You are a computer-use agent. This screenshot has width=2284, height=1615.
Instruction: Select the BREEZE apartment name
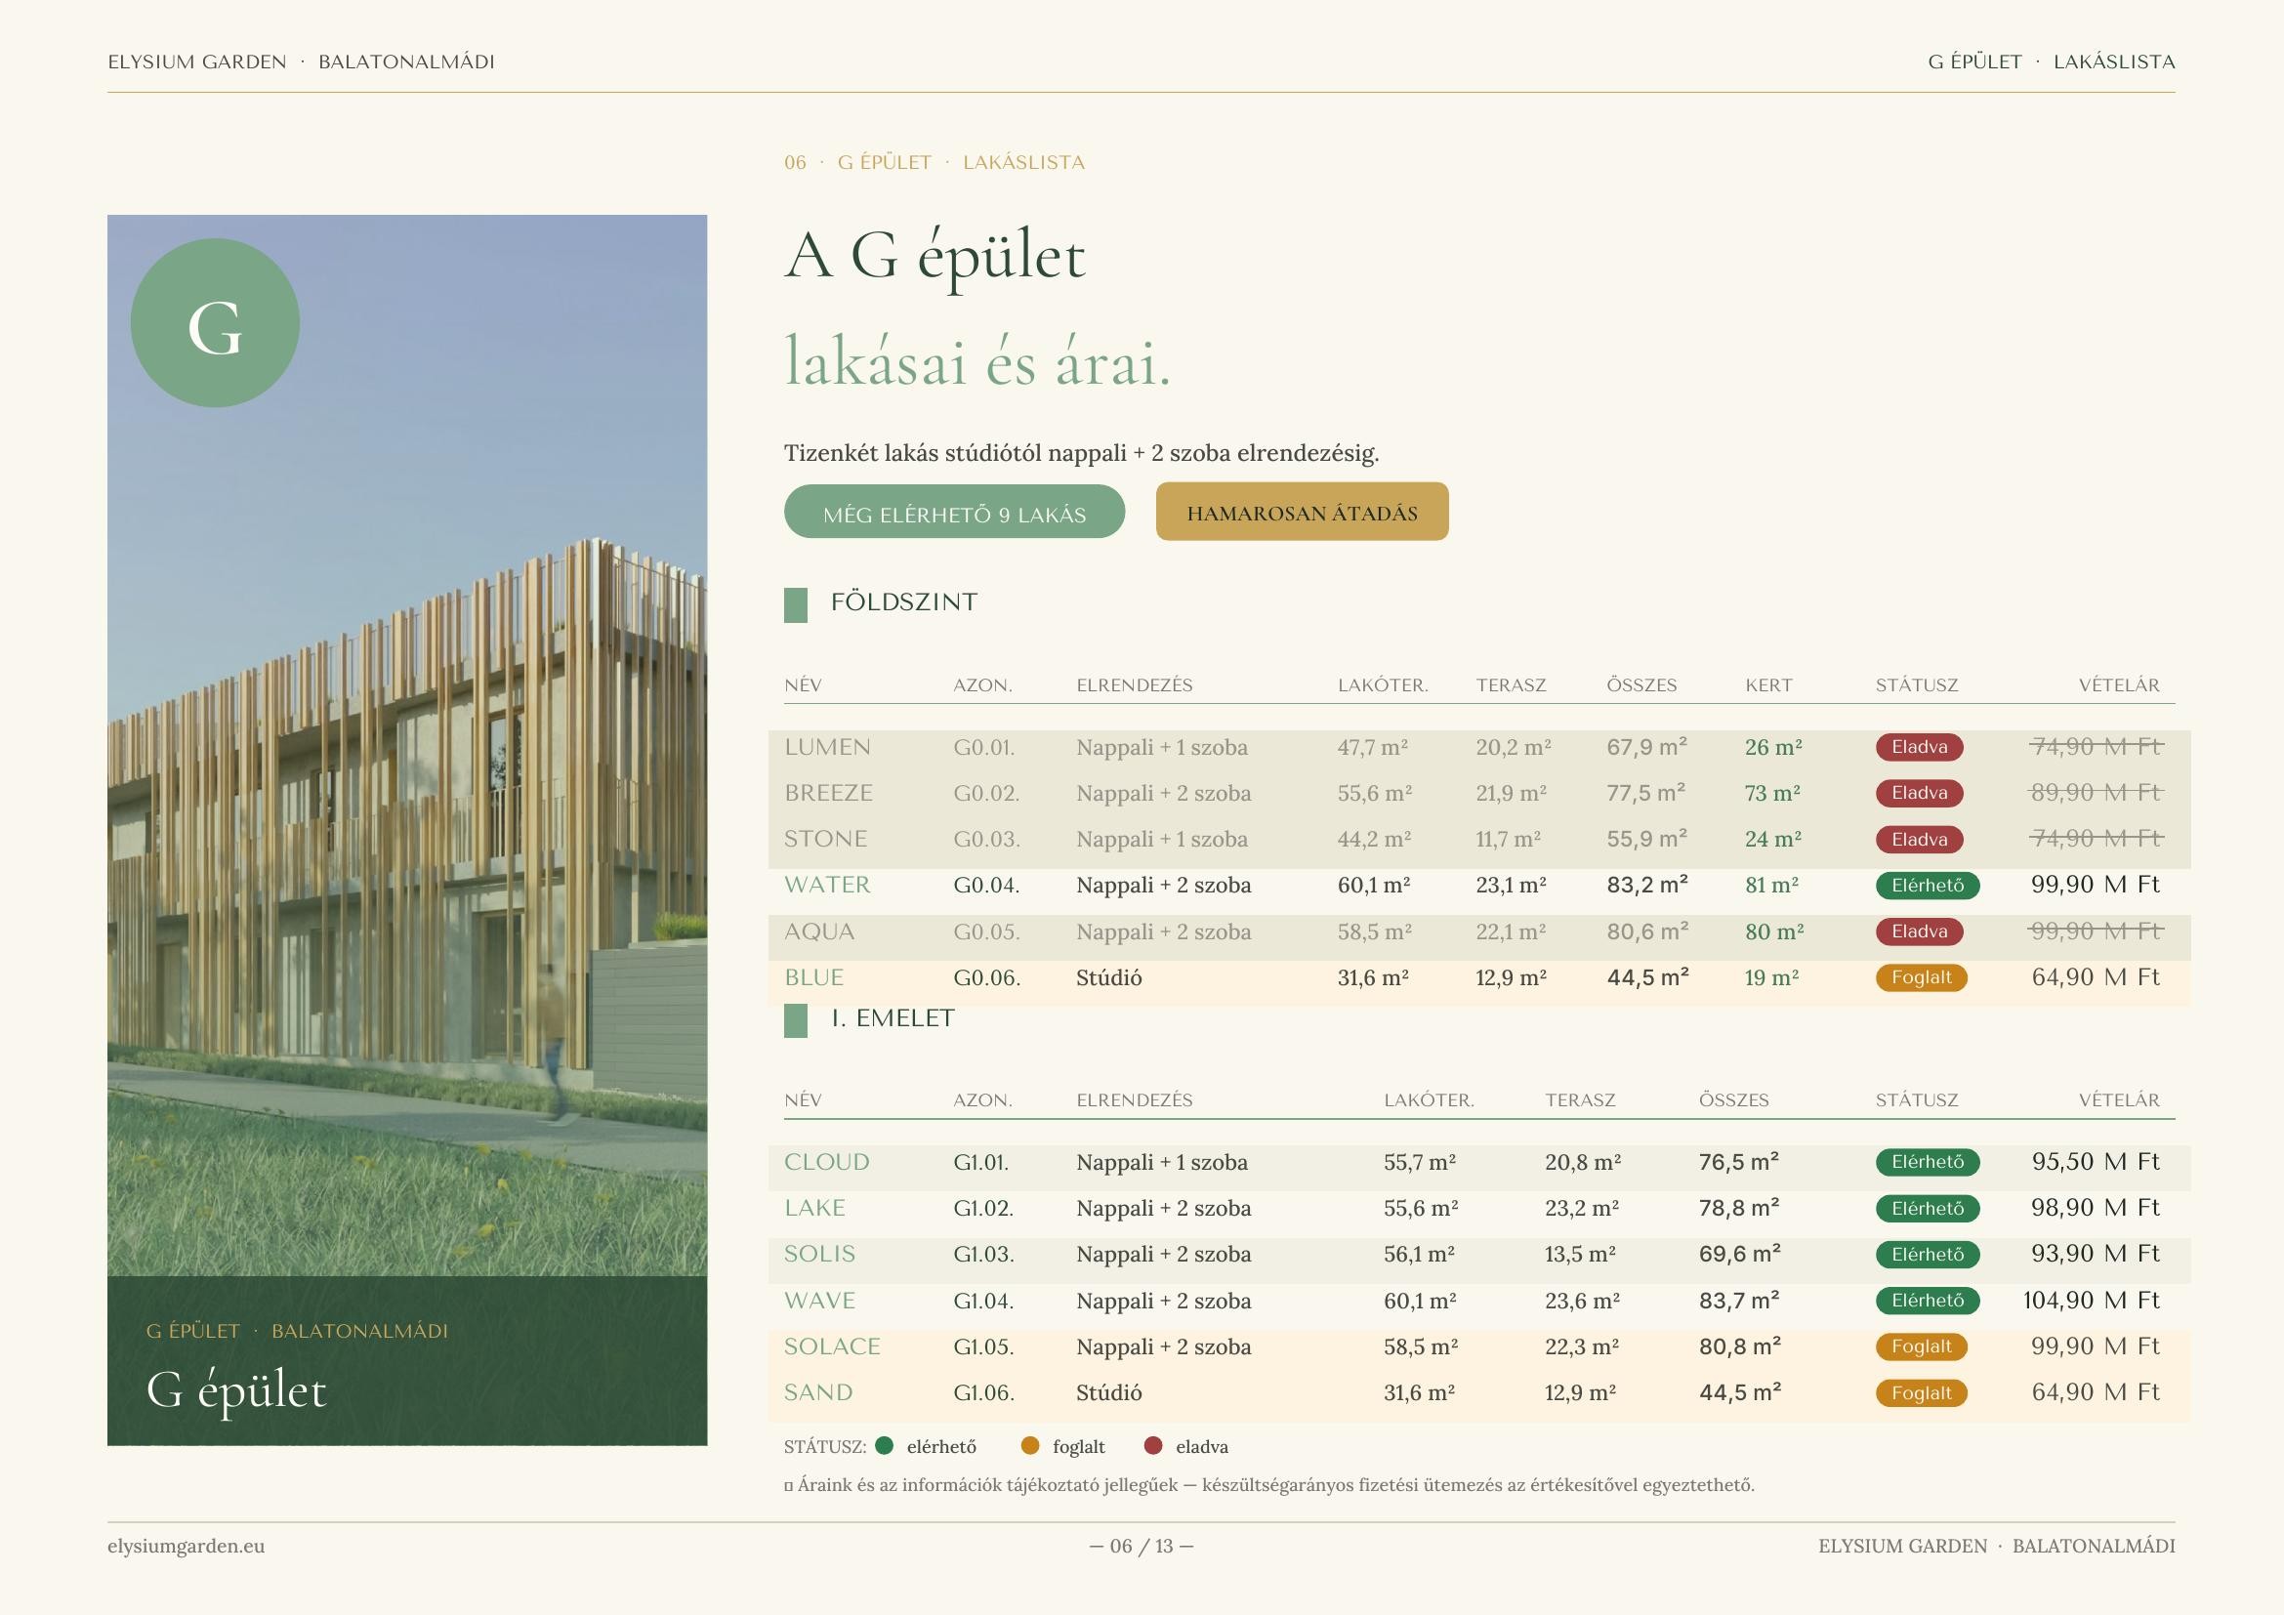click(828, 793)
